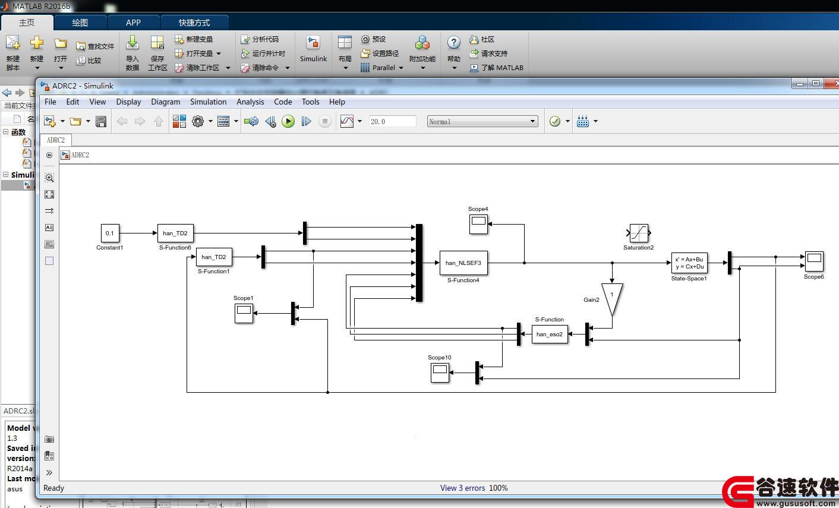This screenshot has height=508, width=839.
Task: Click the MATLAB Simulink launcher button
Action: (x=313, y=49)
